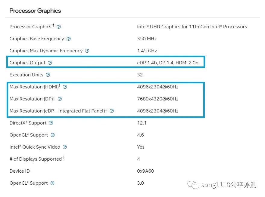Show info icon for OpenGL Support
Viewport: 265px width, 197px height.
[x=53, y=135]
